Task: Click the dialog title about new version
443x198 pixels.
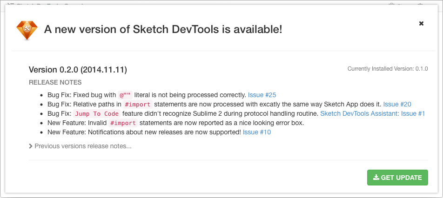Action: (163, 29)
